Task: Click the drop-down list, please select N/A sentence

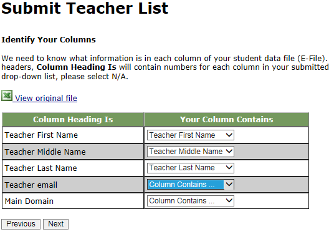Action: tap(65, 77)
